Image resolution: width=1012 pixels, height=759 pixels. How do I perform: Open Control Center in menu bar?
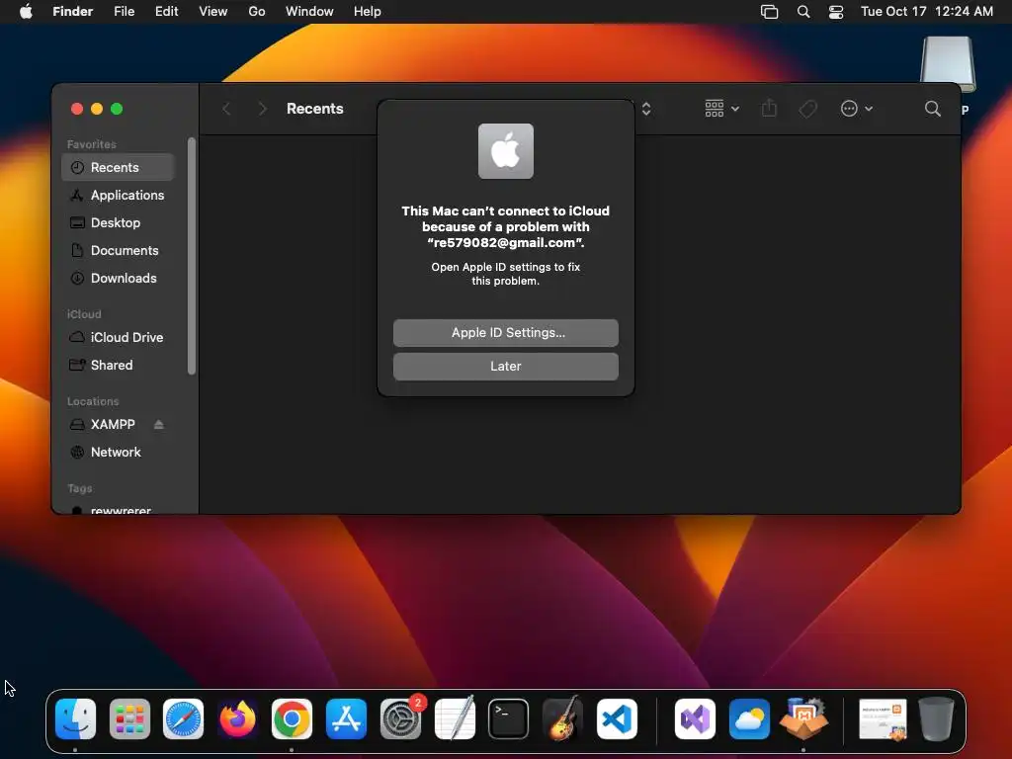[x=836, y=11]
